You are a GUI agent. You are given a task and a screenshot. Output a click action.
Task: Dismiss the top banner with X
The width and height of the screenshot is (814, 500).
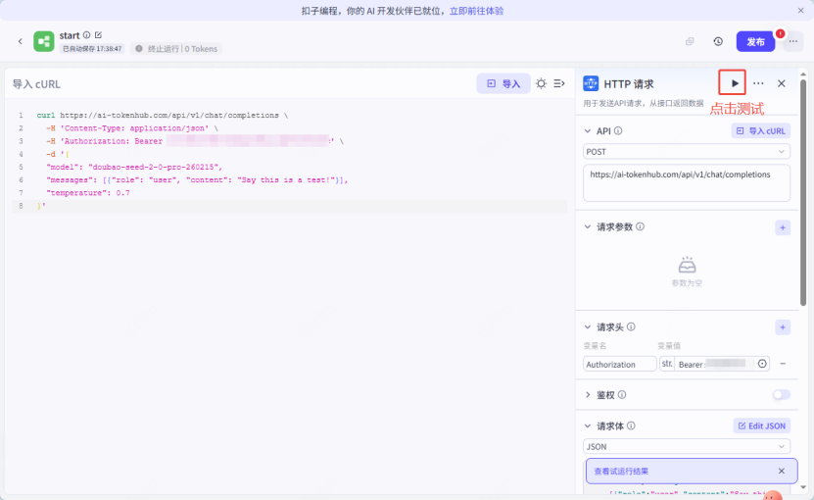[x=800, y=11]
